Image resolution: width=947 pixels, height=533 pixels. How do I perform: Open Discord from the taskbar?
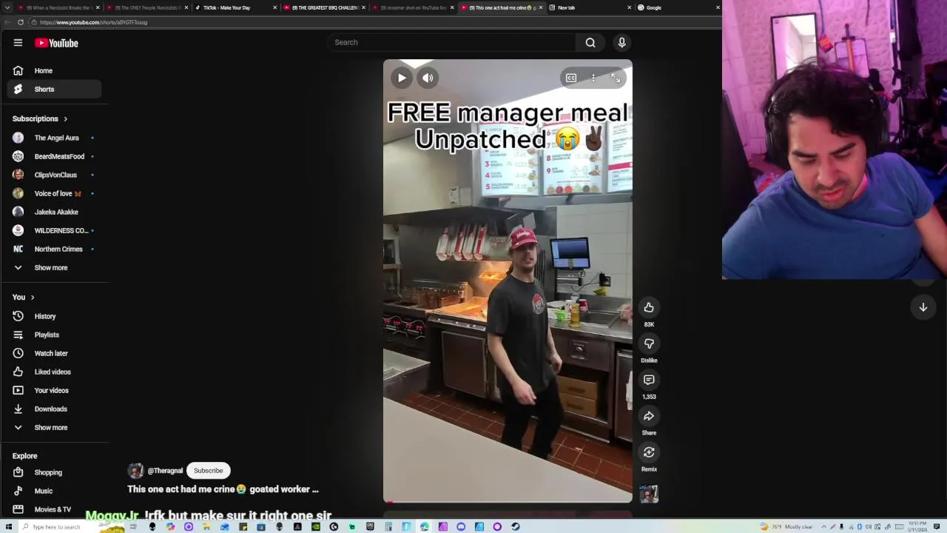(x=461, y=527)
